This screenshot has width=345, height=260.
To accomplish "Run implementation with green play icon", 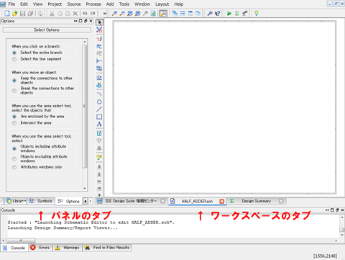I will [x=229, y=14].
